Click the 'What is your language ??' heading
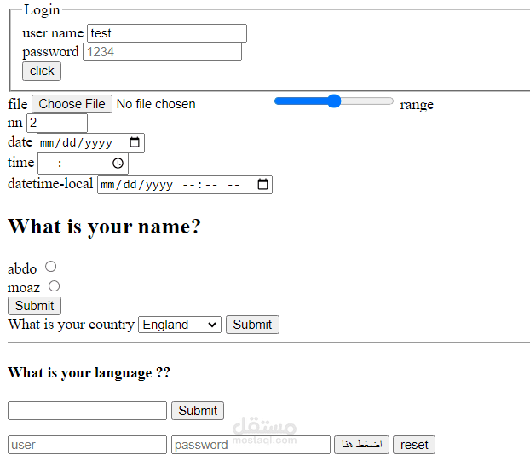 (89, 373)
